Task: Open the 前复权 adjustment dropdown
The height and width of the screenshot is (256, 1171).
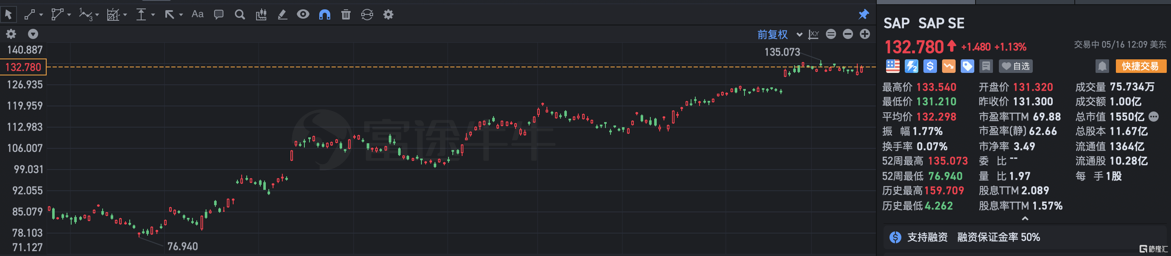Action: pyautogui.click(x=780, y=34)
